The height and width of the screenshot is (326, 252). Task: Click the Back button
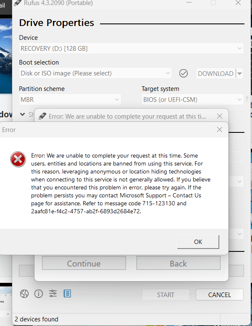[178, 263]
